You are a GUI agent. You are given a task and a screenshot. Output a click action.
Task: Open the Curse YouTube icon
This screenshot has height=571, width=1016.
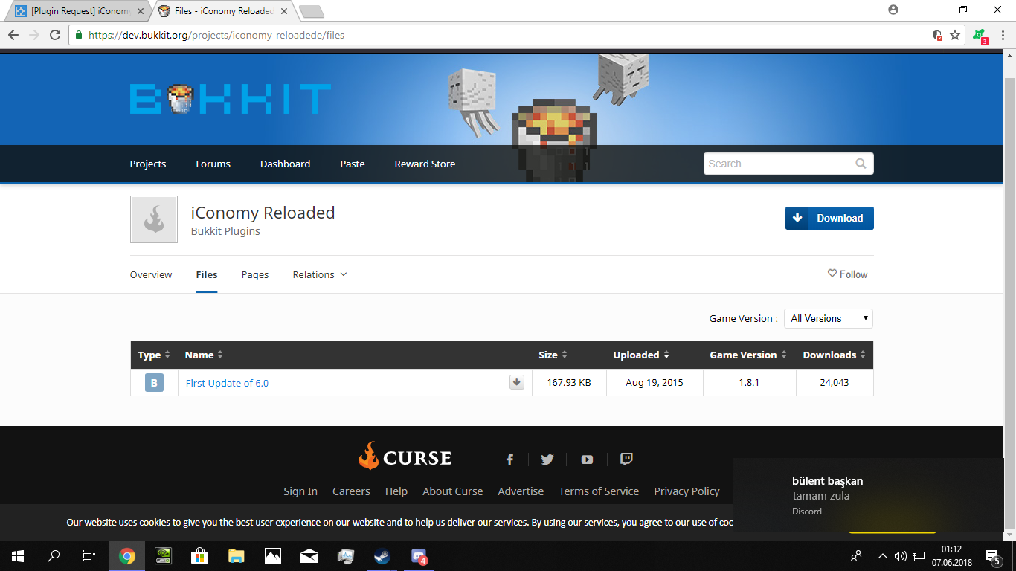(x=587, y=459)
